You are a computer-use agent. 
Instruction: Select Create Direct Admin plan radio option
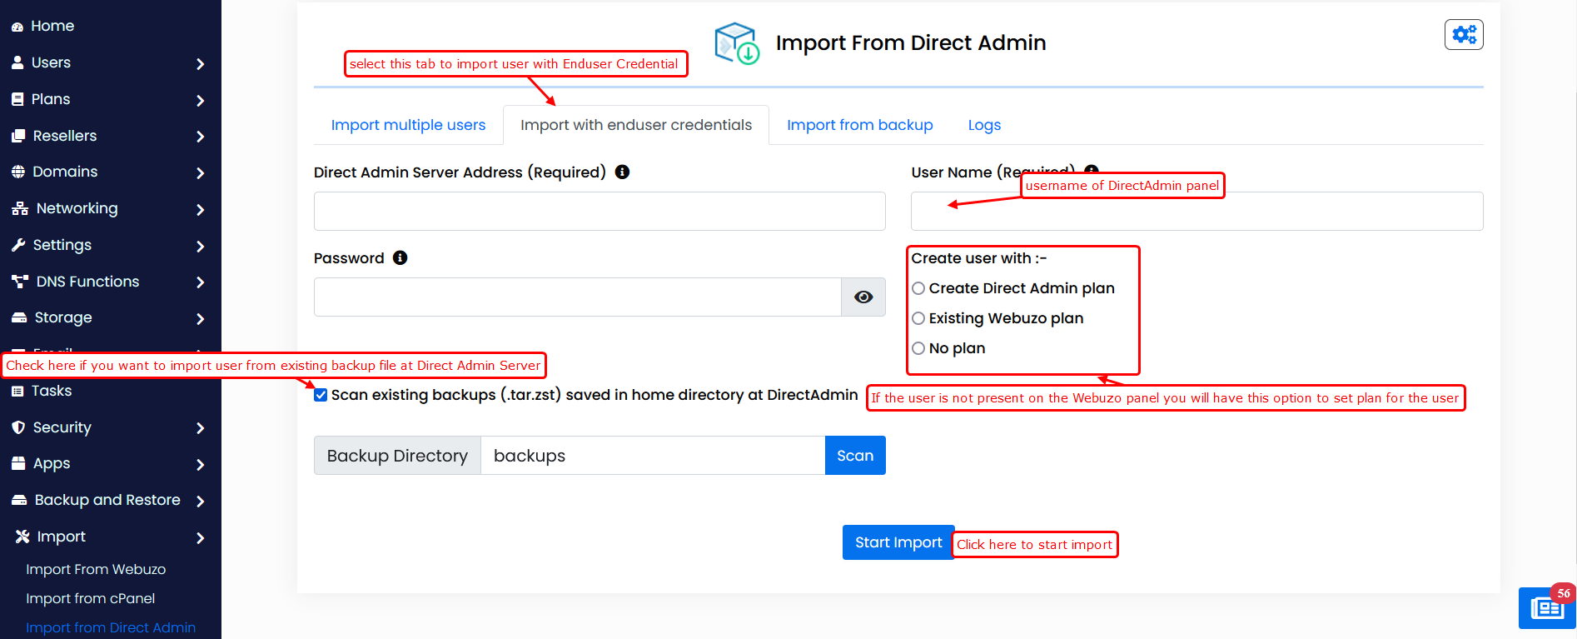tap(918, 288)
